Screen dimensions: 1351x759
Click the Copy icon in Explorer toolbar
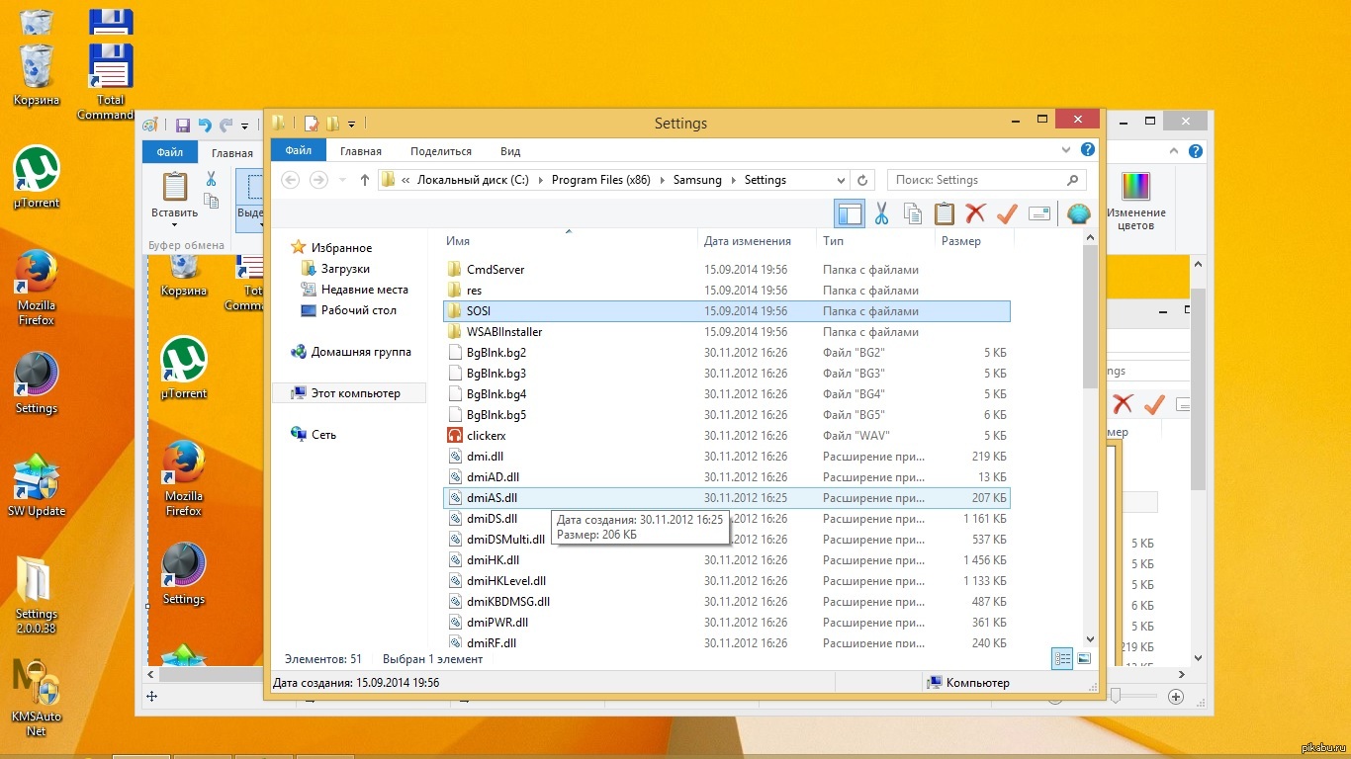click(913, 213)
